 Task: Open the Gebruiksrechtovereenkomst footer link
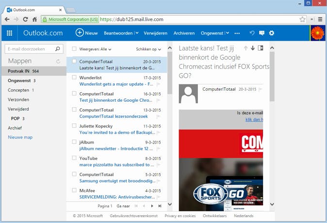click(x=134, y=216)
